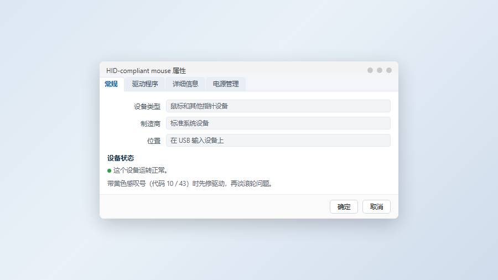Click the middle gray window control dot
The height and width of the screenshot is (280, 498).
380,70
